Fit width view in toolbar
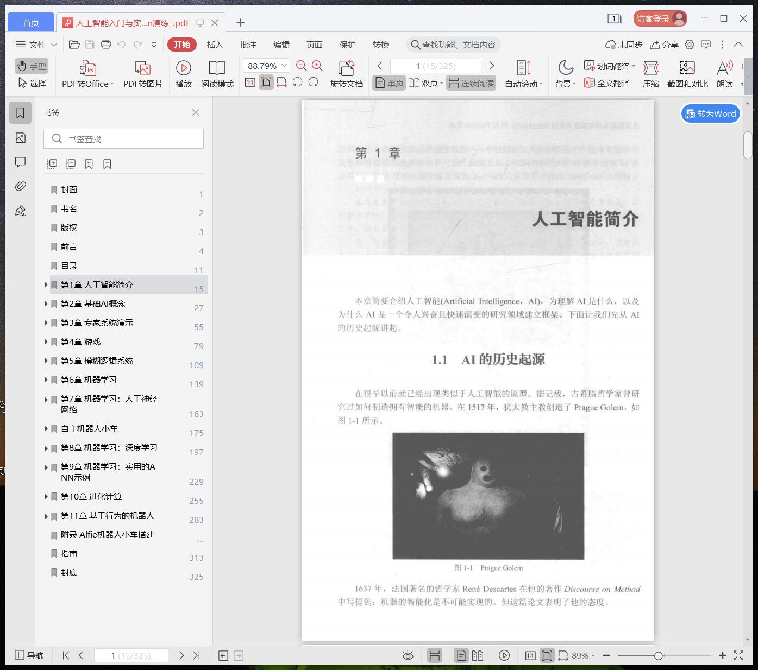The image size is (758, 670). (x=281, y=83)
